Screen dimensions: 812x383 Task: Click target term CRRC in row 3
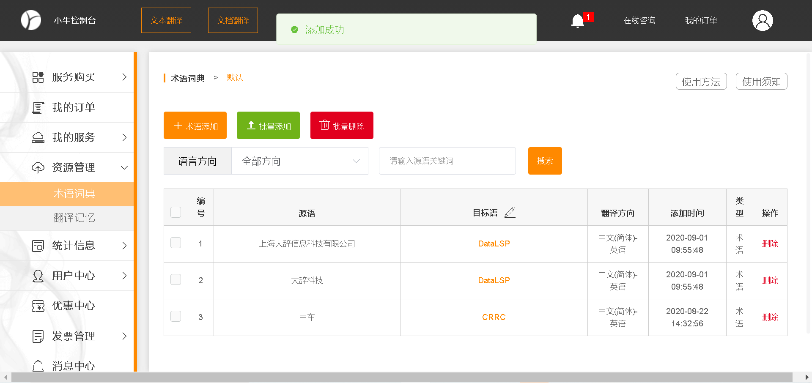click(x=494, y=317)
